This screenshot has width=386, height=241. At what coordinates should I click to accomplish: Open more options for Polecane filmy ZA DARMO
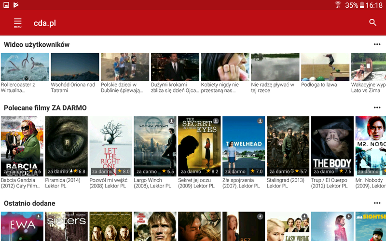click(377, 107)
